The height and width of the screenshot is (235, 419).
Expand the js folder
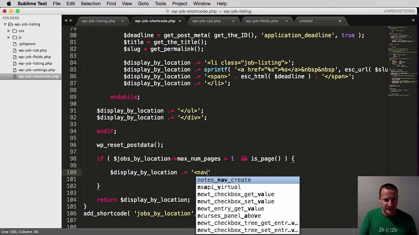coord(9,37)
